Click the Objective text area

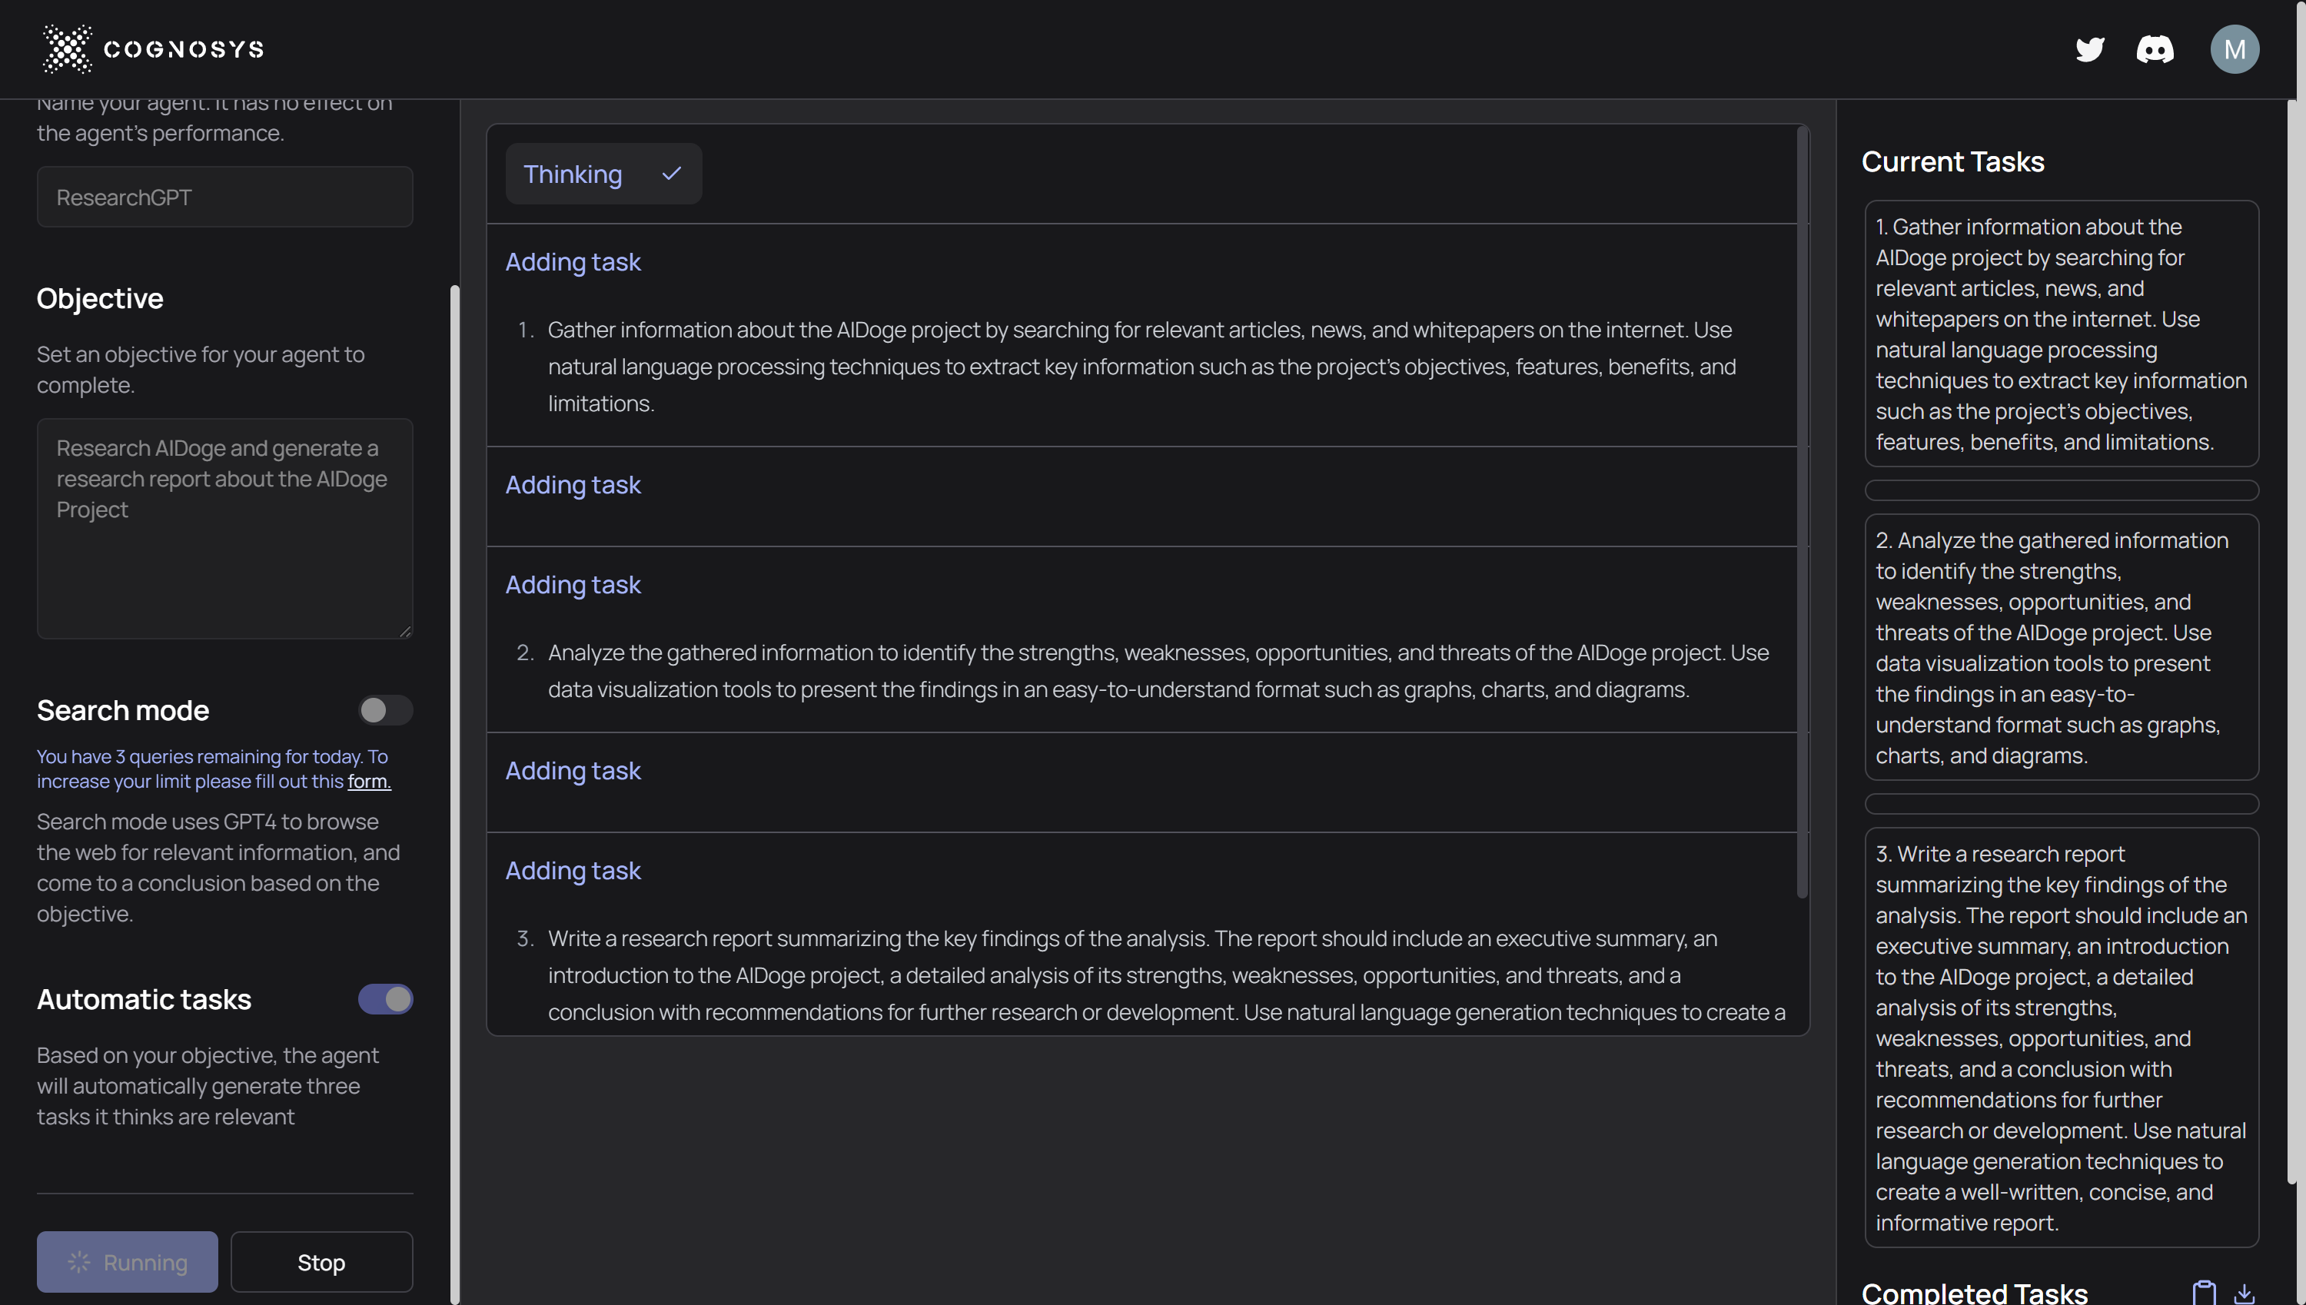224,528
